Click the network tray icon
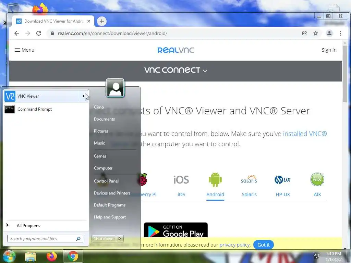The width and height of the screenshot is (351, 263). 316,256
